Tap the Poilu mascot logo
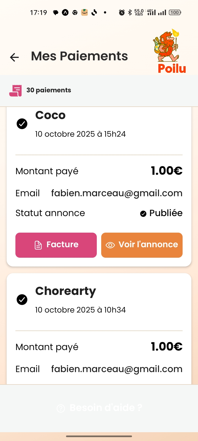The height and width of the screenshot is (441, 198). click(x=169, y=51)
